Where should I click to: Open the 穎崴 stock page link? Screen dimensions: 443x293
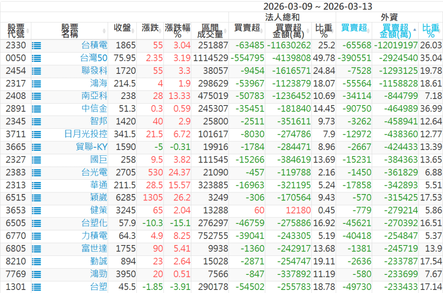(99, 198)
